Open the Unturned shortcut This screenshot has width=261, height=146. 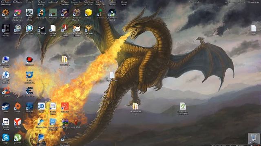point(53,13)
